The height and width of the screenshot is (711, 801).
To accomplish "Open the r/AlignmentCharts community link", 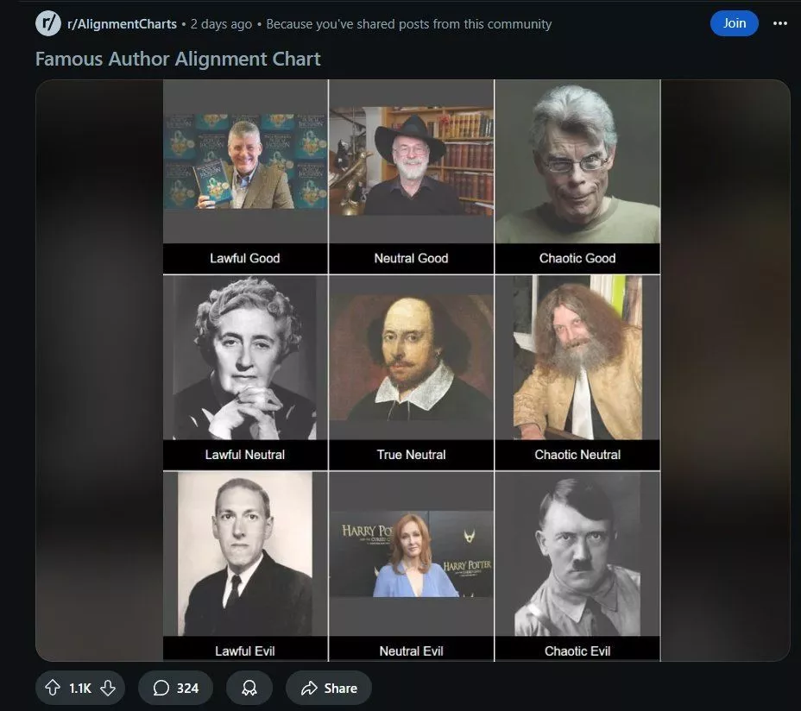I will click(122, 24).
